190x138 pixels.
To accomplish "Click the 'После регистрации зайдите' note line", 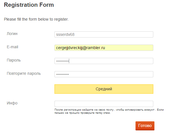I will [x=109, y=109].
